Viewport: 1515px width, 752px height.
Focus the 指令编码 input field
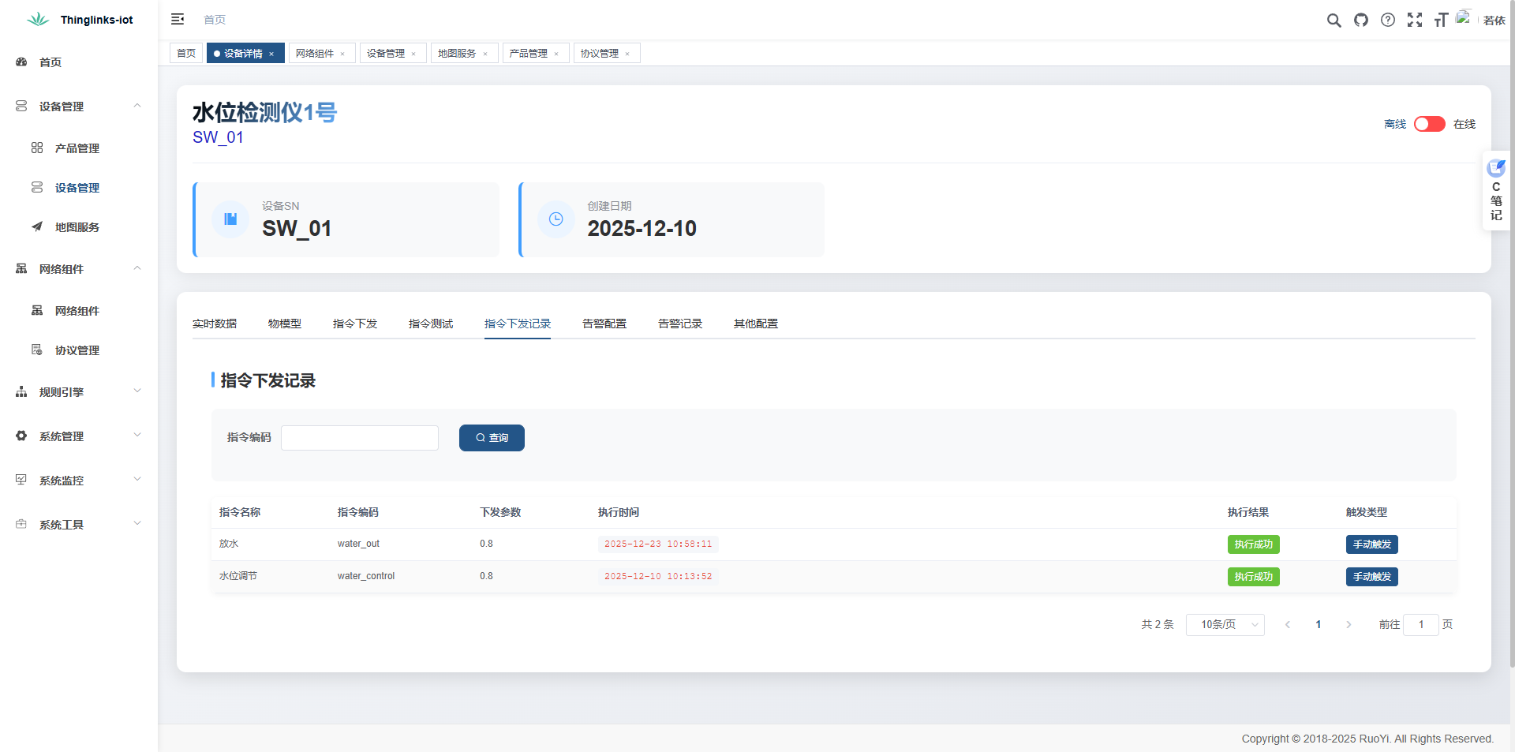[360, 438]
